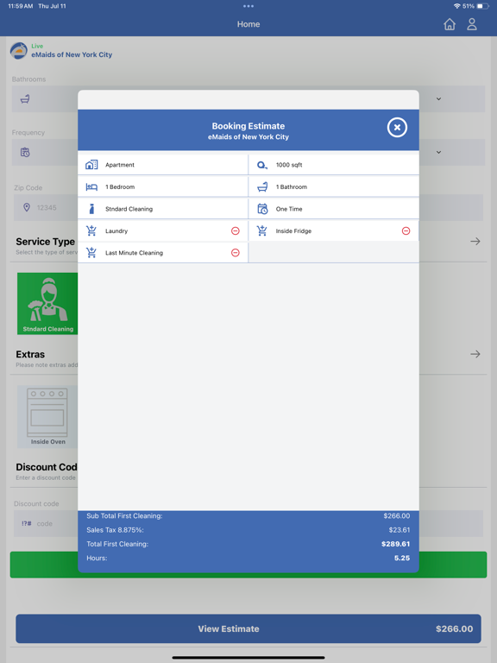Click the 1000 sqft text
Image resolution: width=497 pixels, height=663 pixels.
coord(289,165)
